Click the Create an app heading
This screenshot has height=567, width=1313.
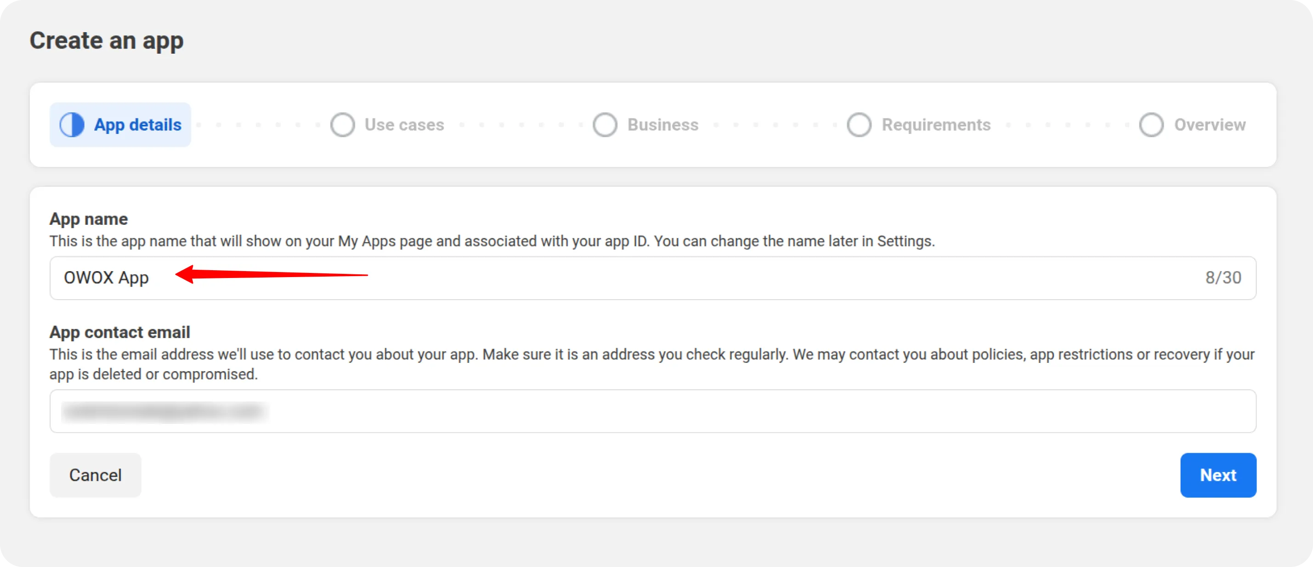[107, 41]
